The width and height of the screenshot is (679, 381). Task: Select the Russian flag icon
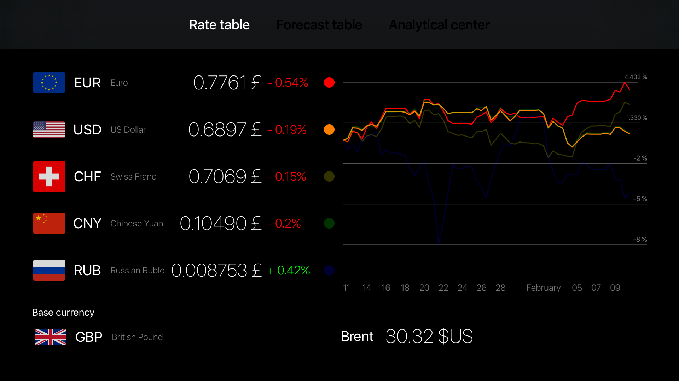pos(49,270)
